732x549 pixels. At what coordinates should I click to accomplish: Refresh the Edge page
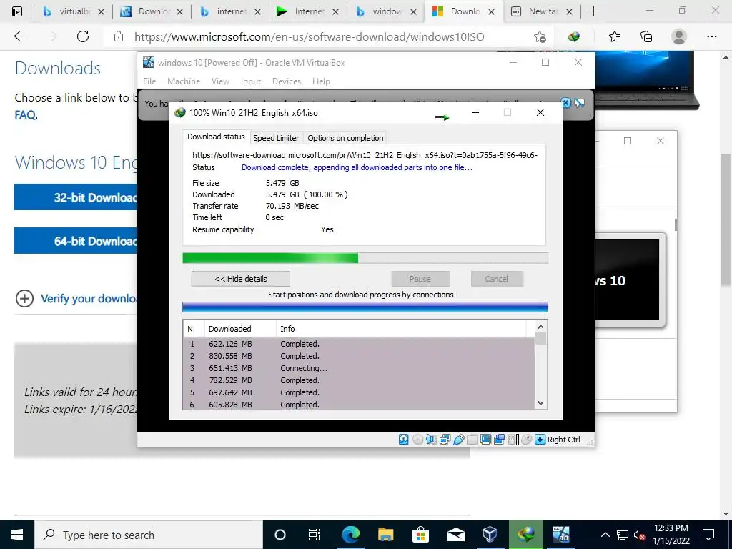click(x=83, y=36)
